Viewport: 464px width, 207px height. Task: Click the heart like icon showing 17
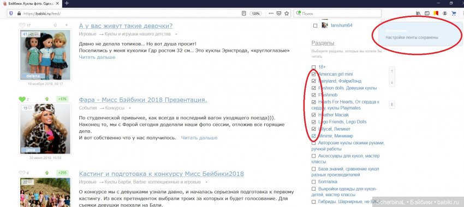coord(22,26)
